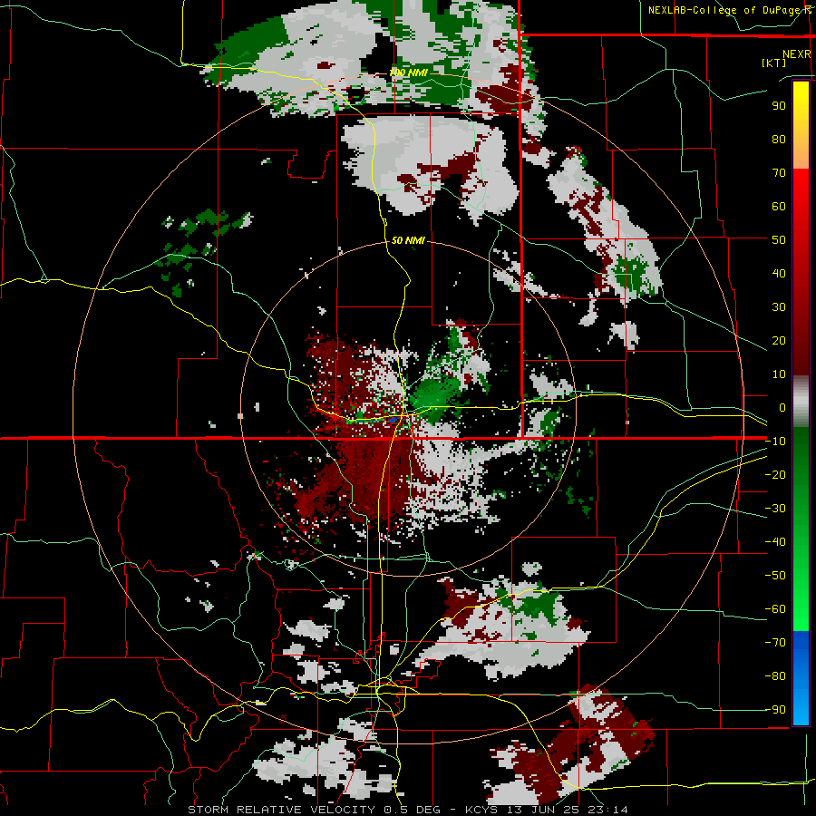Click the 70 value on the velocity scale
Viewport: 816px width, 816px height.
(779, 173)
